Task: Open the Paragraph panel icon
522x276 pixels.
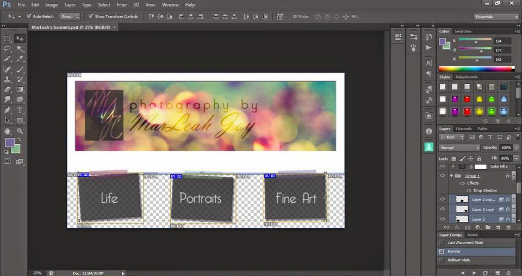Action: (x=429, y=74)
